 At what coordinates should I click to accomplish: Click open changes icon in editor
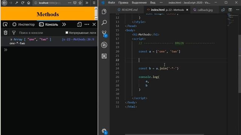tap(223, 10)
